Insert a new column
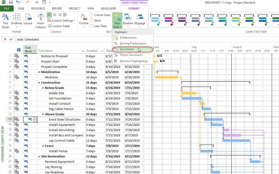Image resolution: width=279 pixels, height=174 pixels. click(x=40, y=20)
